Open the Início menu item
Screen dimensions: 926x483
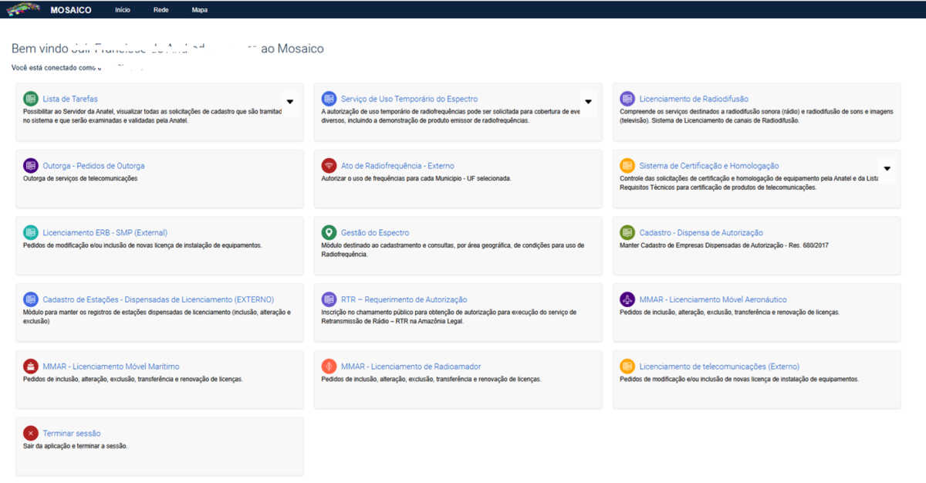coord(123,10)
